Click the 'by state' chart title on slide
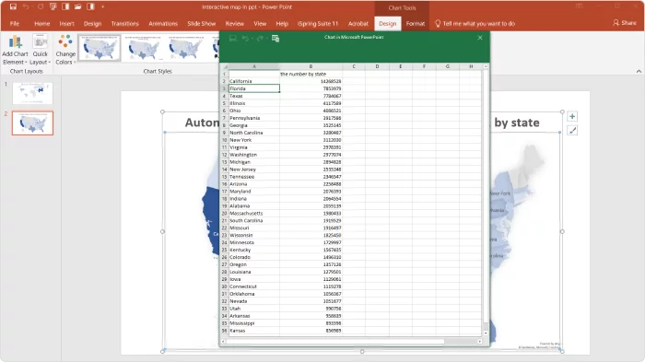 tap(517, 123)
